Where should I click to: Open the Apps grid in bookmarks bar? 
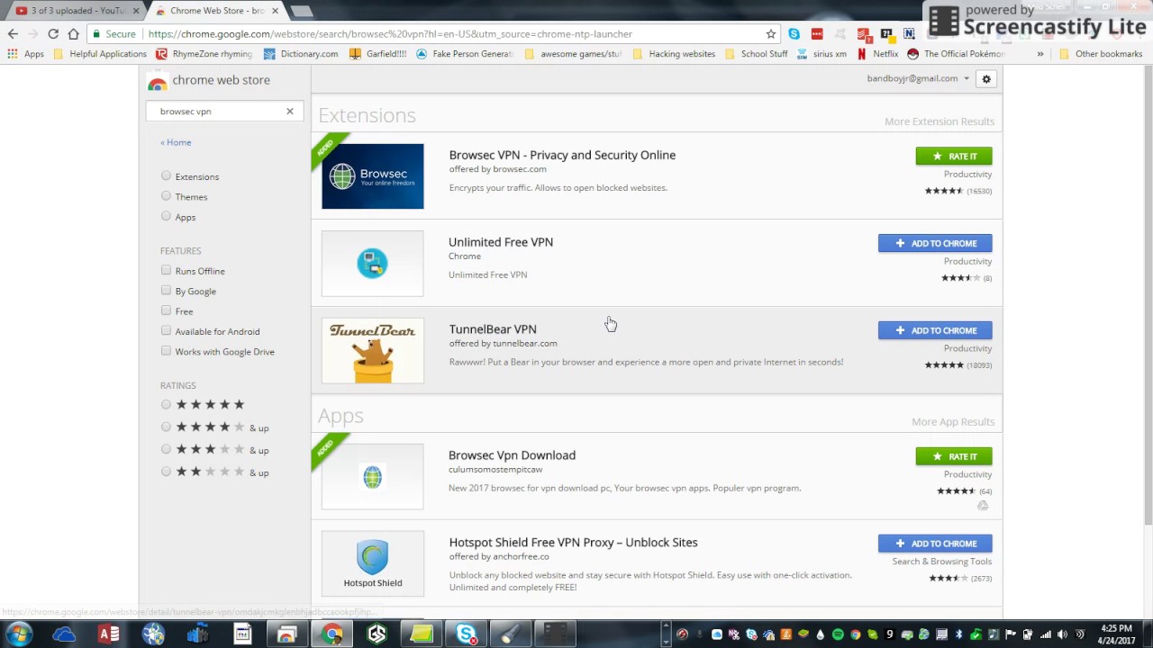click(x=26, y=54)
